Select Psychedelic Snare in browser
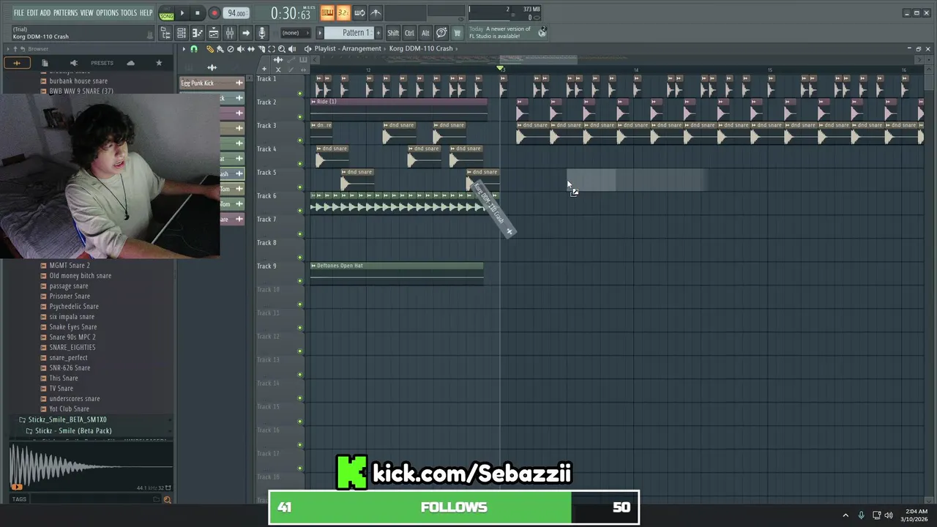Screen dimensions: 937x527 tap(74, 306)
